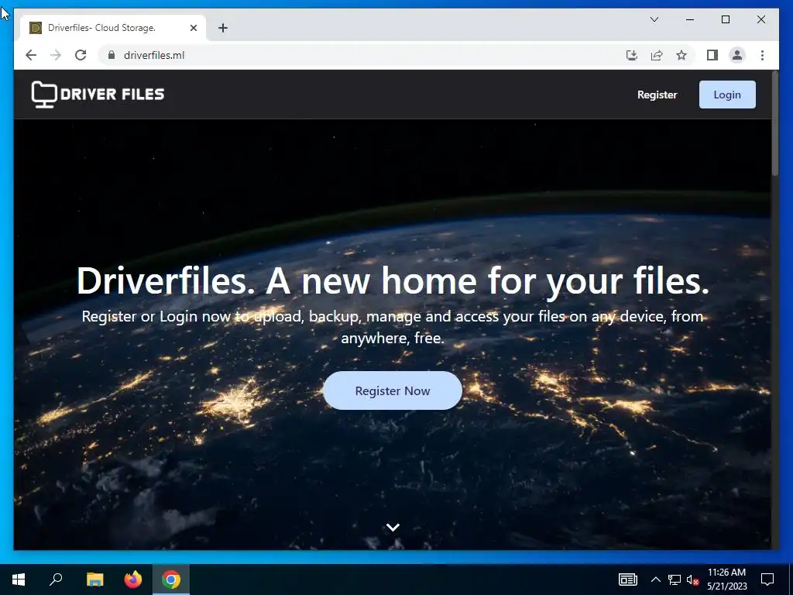Open the tab search dropdown chevron
The height and width of the screenshot is (595, 793).
[x=654, y=19]
